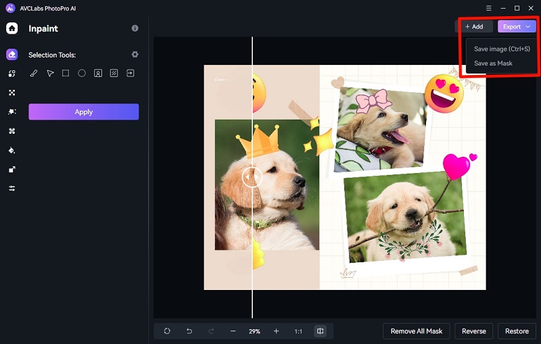Click Remove All Mask button
Image resolution: width=541 pixels, height=344 pixels.
[416, 331]
